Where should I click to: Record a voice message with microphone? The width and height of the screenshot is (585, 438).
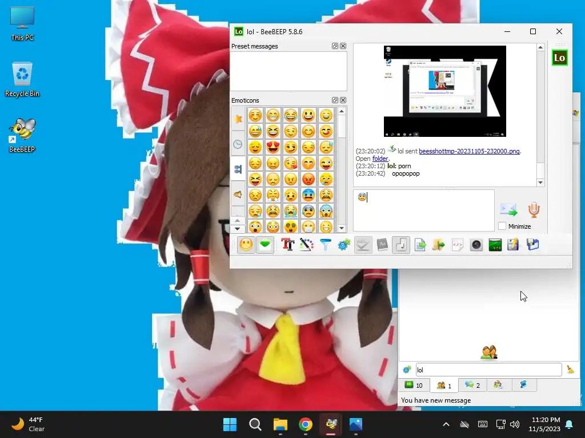click(534, 210)
